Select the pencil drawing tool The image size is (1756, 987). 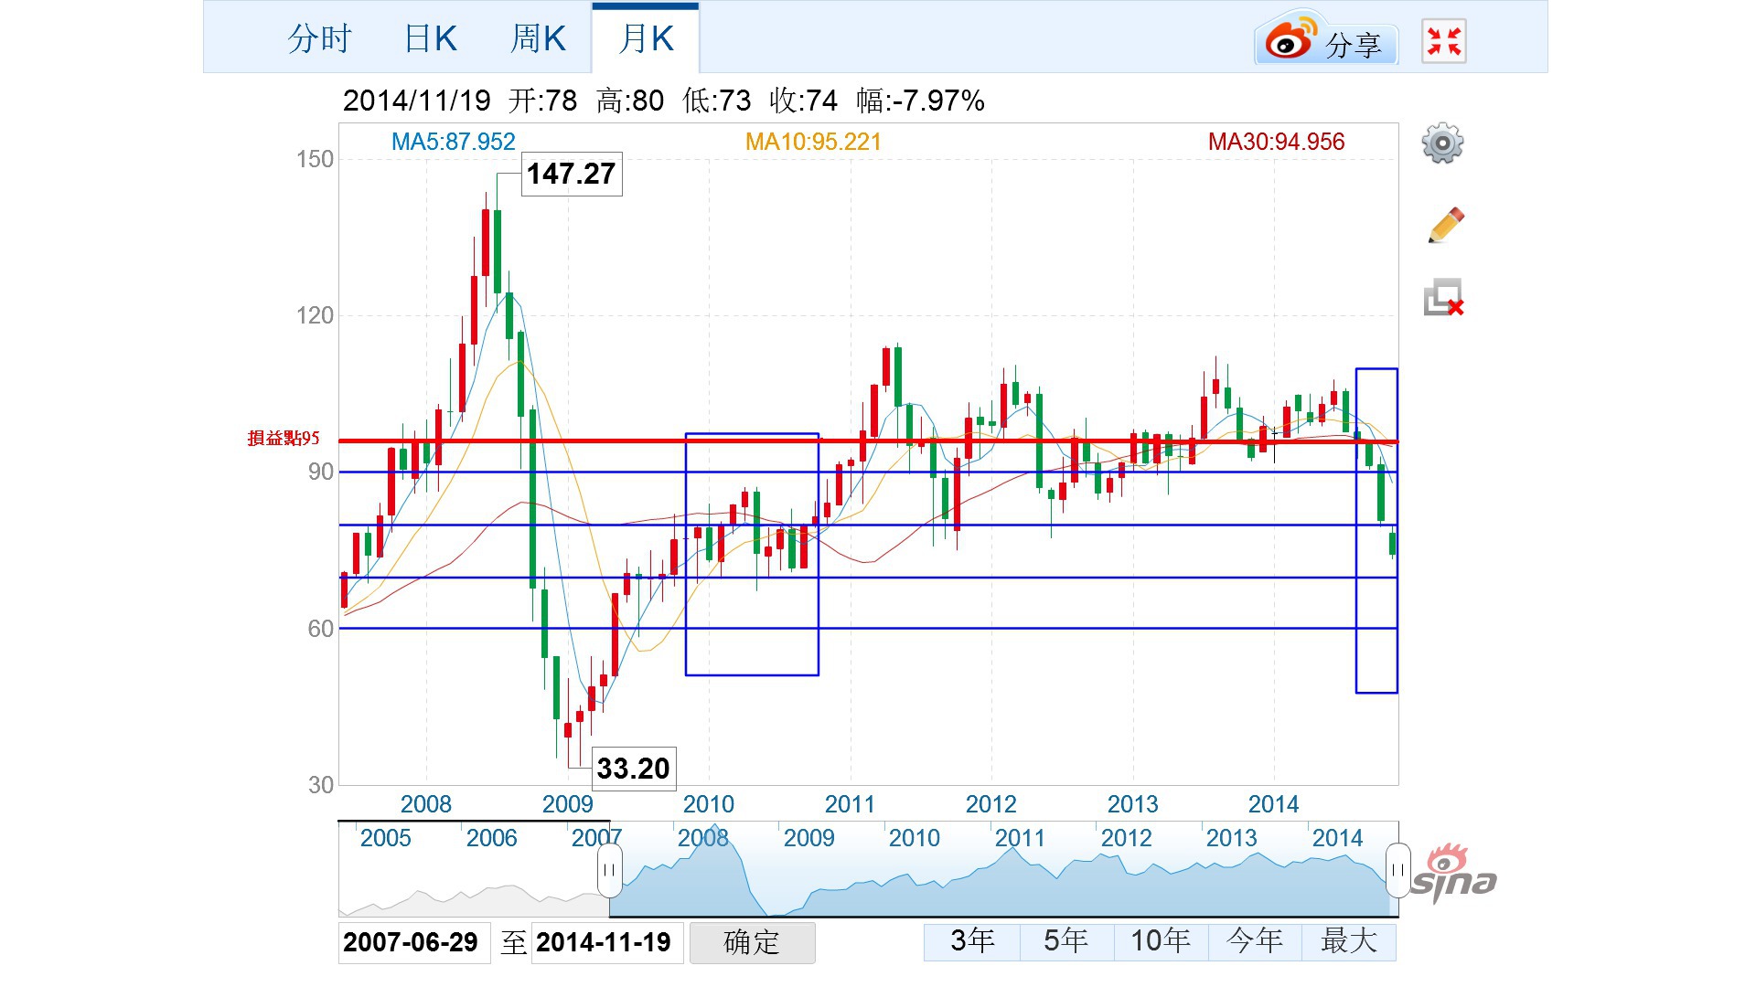pyautogui.click(x=1445, y=225)
